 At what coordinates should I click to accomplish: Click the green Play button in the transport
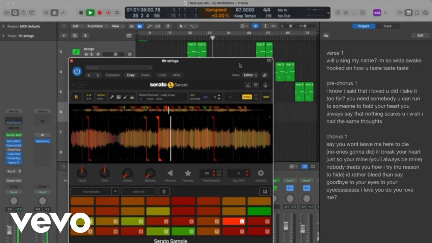pyautogui.click(x=90, y=13)
